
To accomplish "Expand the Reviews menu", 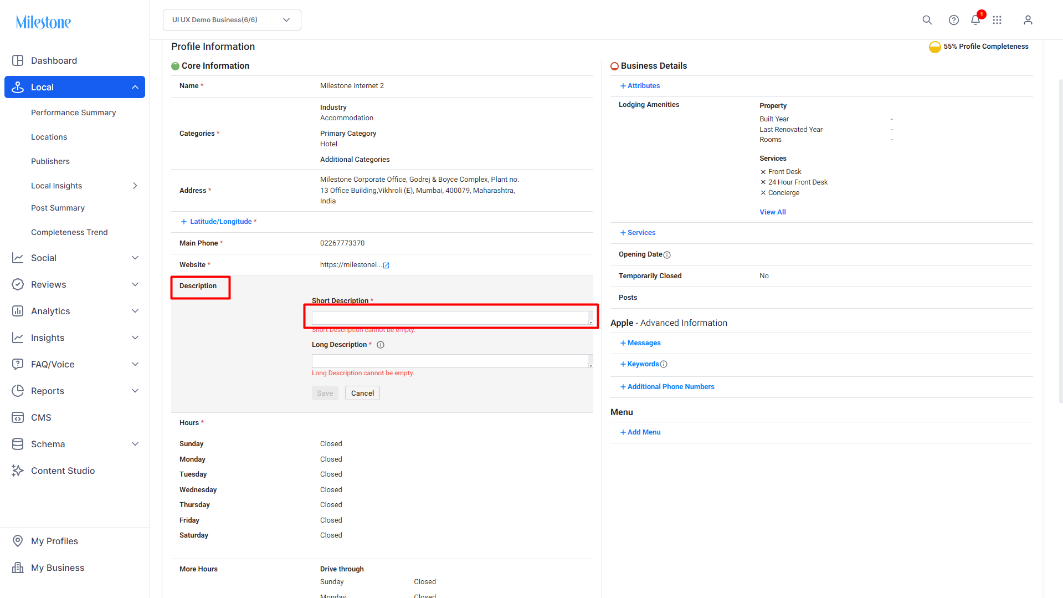I will pyautogui.click(x=135, y=284).
